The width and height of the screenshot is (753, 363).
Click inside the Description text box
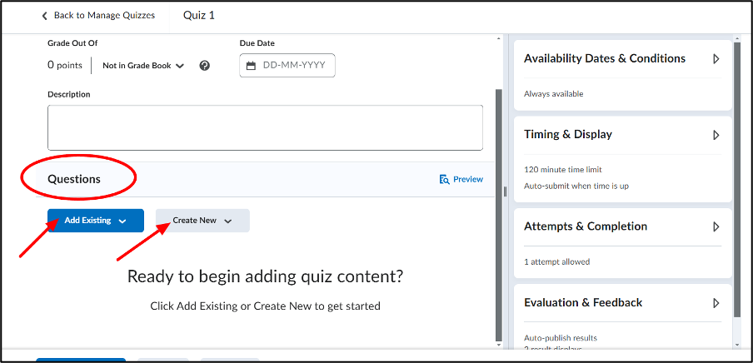tap(265, 127)
